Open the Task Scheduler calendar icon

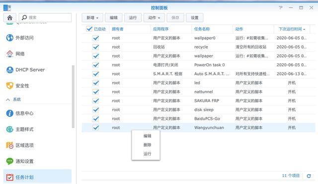click(9, 177)
